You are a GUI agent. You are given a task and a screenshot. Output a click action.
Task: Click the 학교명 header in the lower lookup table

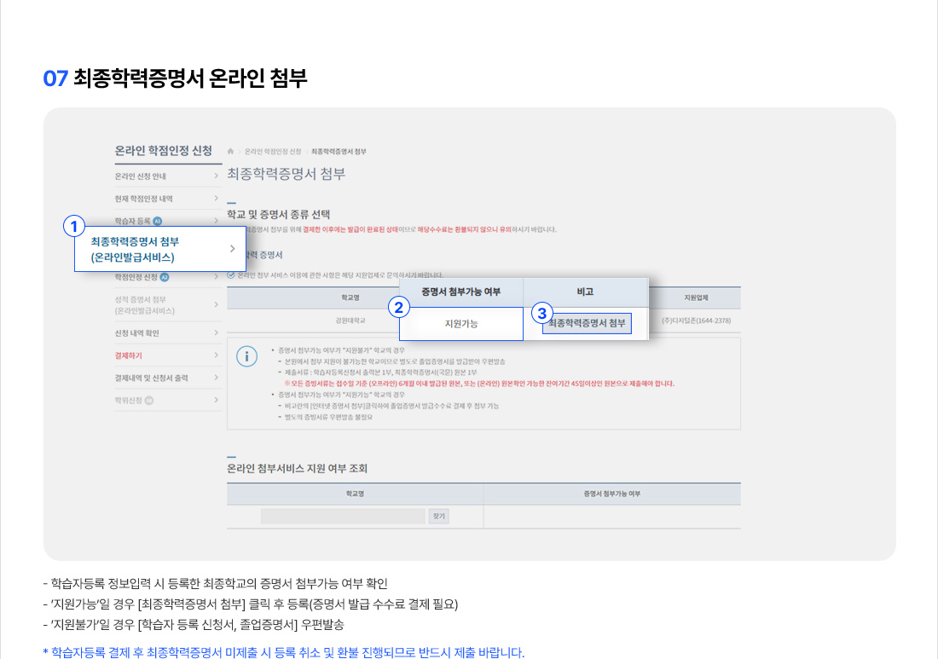(x=355, y=494)
